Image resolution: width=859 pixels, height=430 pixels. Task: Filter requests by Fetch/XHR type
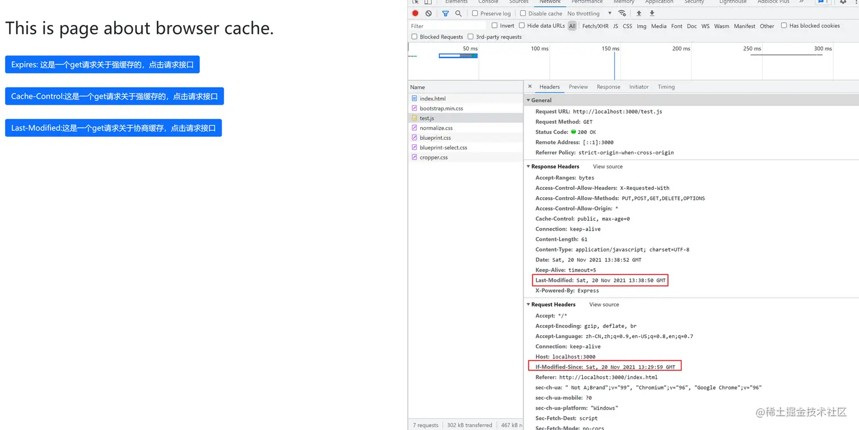pos(595,26)
